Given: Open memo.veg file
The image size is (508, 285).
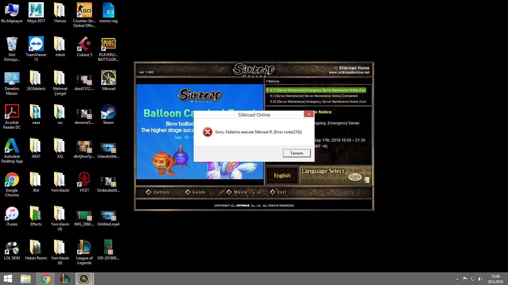Looking at the screenshot, I should click(x=108, y=13).
